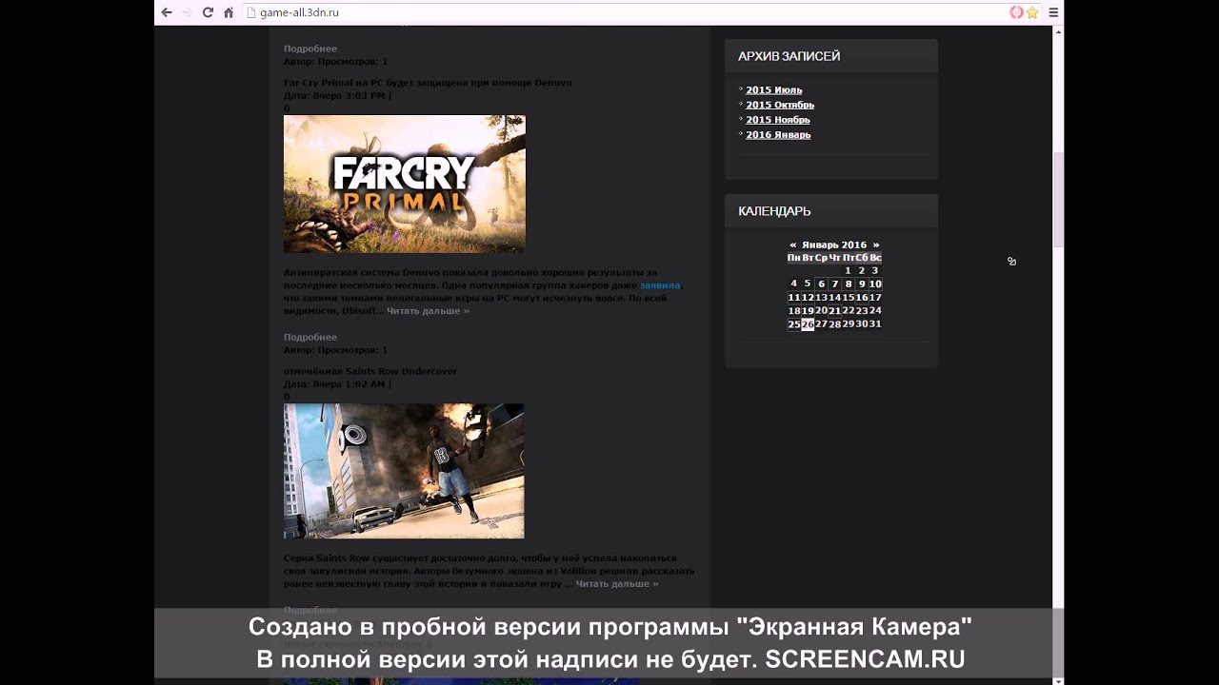This screenshot has height=685, width=1219.
Task: Select day 8 in the calendar
Action: point(848,284)
